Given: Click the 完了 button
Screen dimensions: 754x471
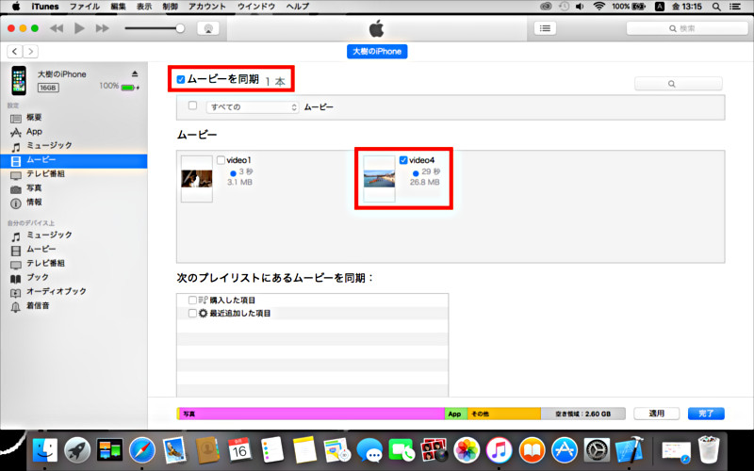Looking at the screenshot, I should click(x=706, y=414).
